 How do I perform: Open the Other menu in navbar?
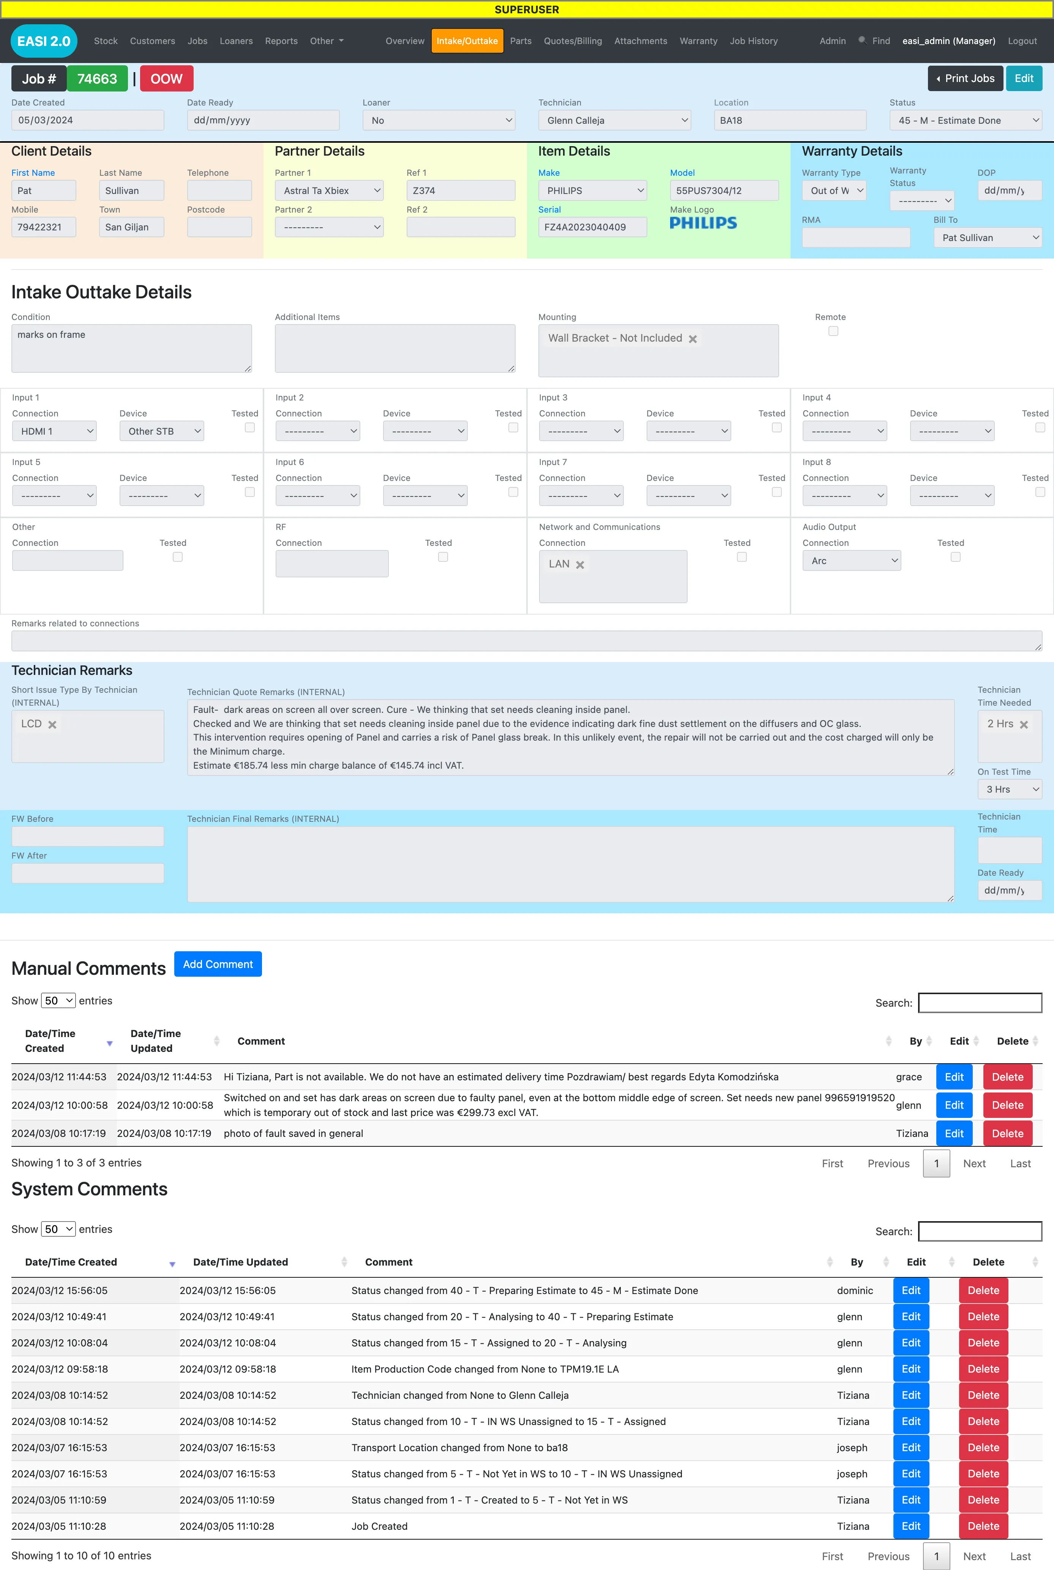[327, 41]
